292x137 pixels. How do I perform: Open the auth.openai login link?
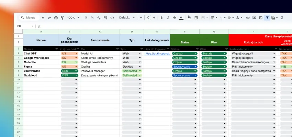pyautogui.click(x=157, y=54)
